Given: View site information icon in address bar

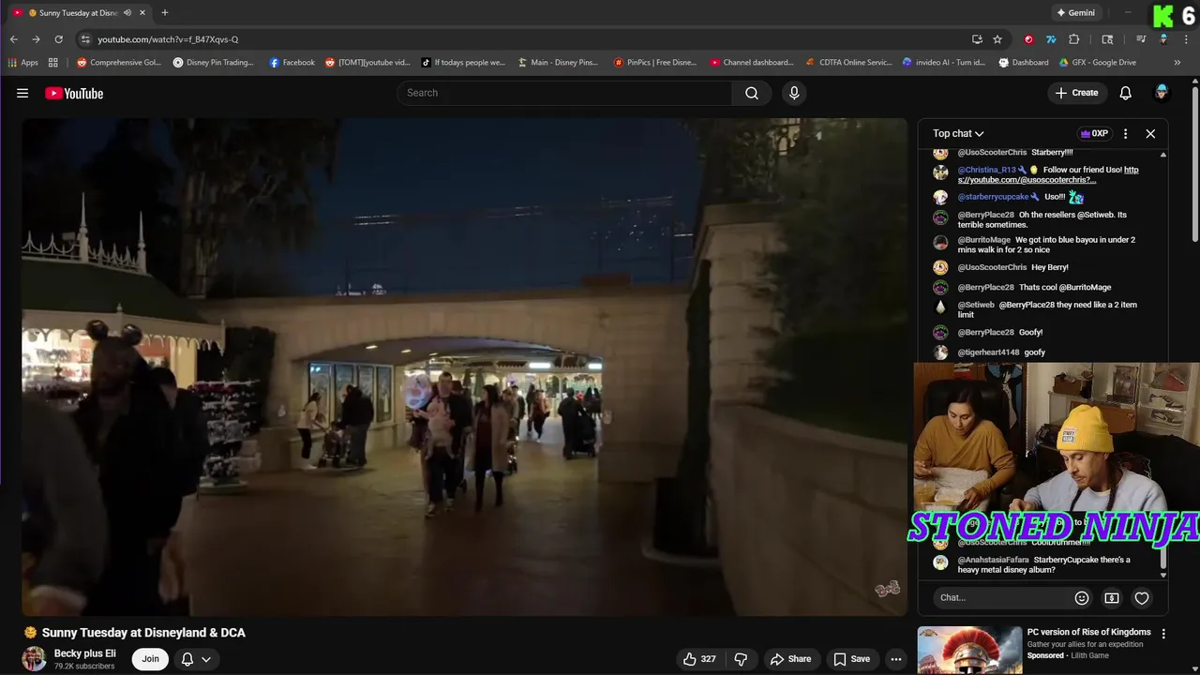Looking at the screenshot, I should [x=85, y=39].
